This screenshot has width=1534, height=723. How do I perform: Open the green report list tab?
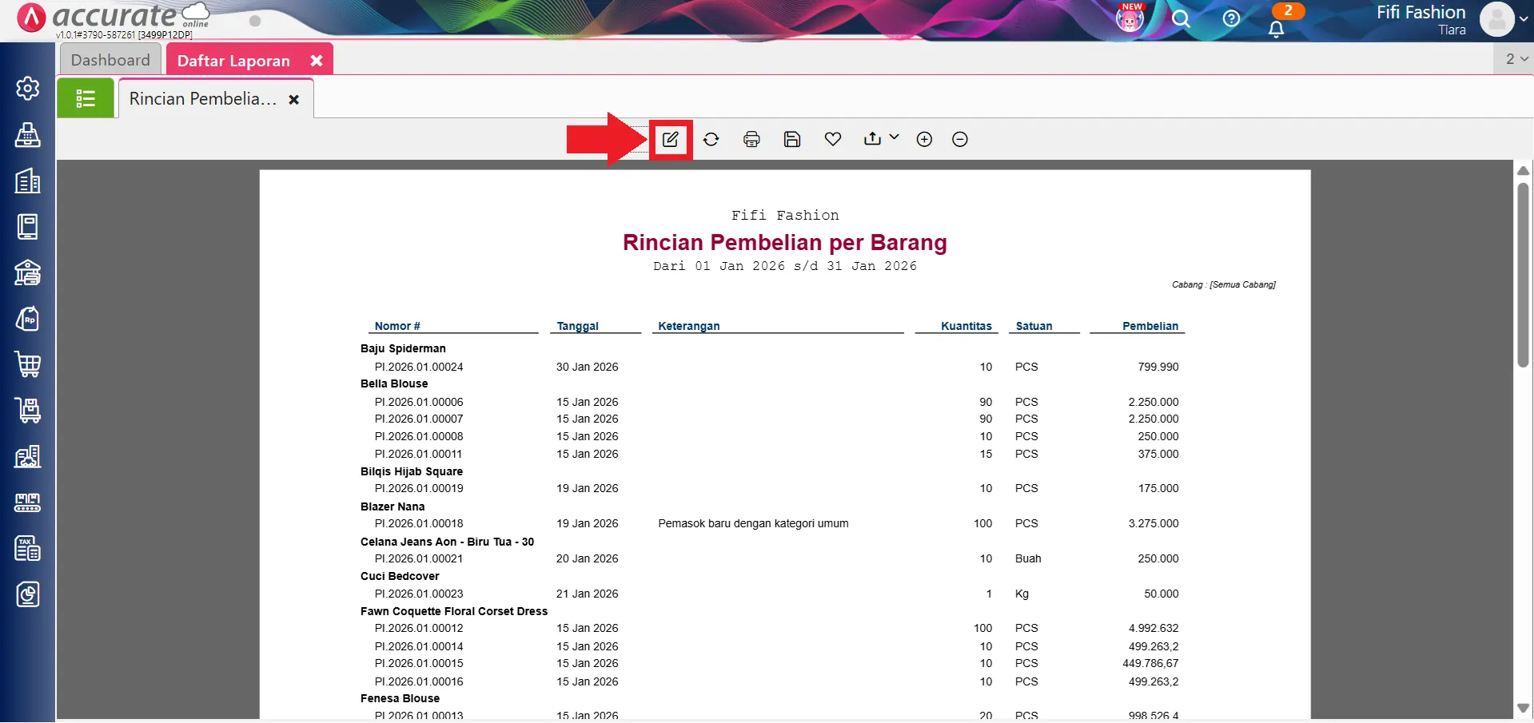point(86,98)
